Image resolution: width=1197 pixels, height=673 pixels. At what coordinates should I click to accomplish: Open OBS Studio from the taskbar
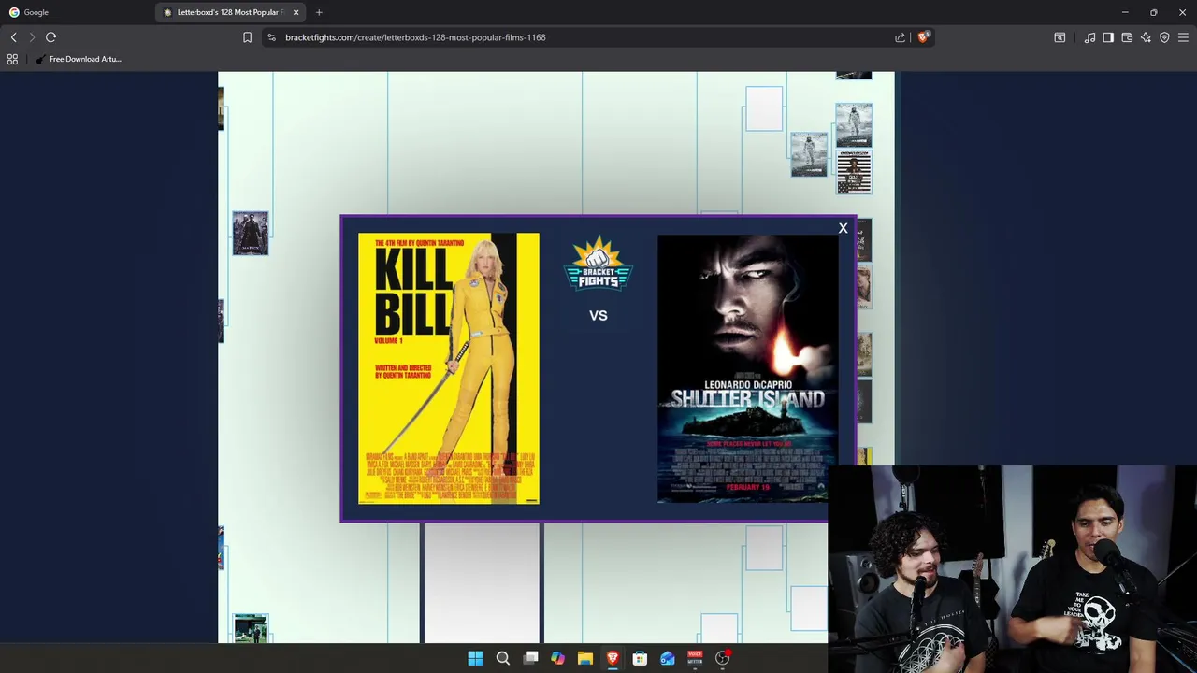(722, 658)
